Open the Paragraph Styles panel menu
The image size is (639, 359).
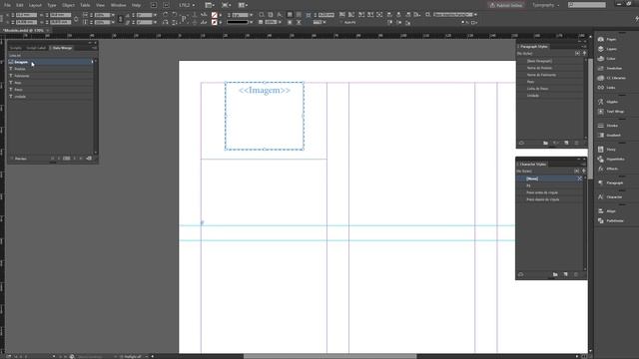point(583,47)
